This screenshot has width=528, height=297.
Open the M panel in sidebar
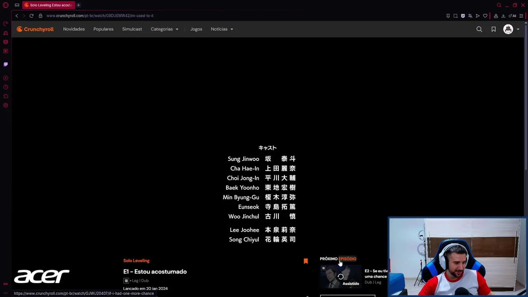(x=6, y=51)
